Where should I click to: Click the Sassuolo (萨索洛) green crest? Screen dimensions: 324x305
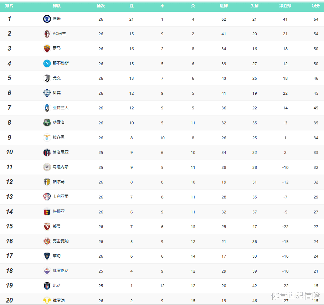pos(47,123)
